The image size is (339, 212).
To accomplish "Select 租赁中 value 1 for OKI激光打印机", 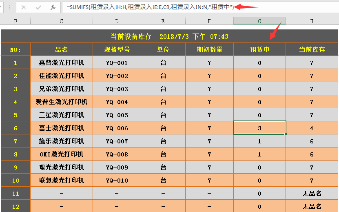I will [x=259, y=154].
